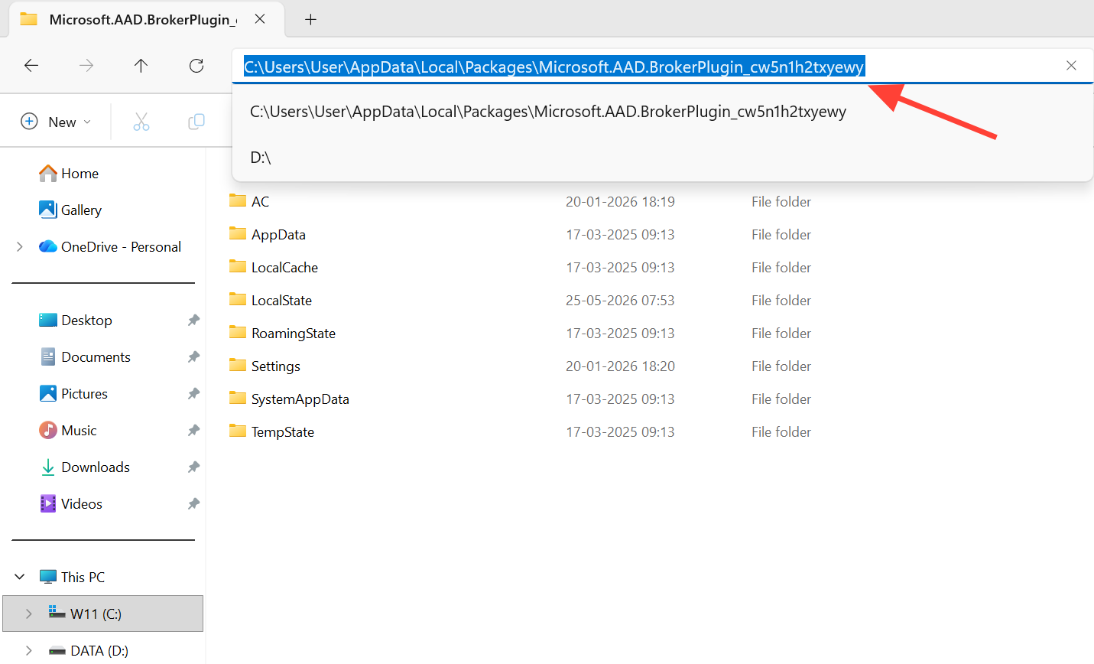Select OneDrive - Personal

pyautogui.click(x=121, y=247)
